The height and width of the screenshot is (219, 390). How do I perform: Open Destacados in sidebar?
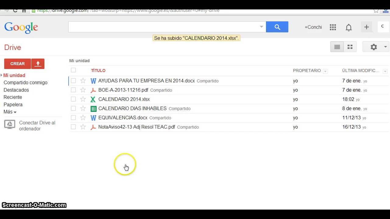click(x=16, y=90)
